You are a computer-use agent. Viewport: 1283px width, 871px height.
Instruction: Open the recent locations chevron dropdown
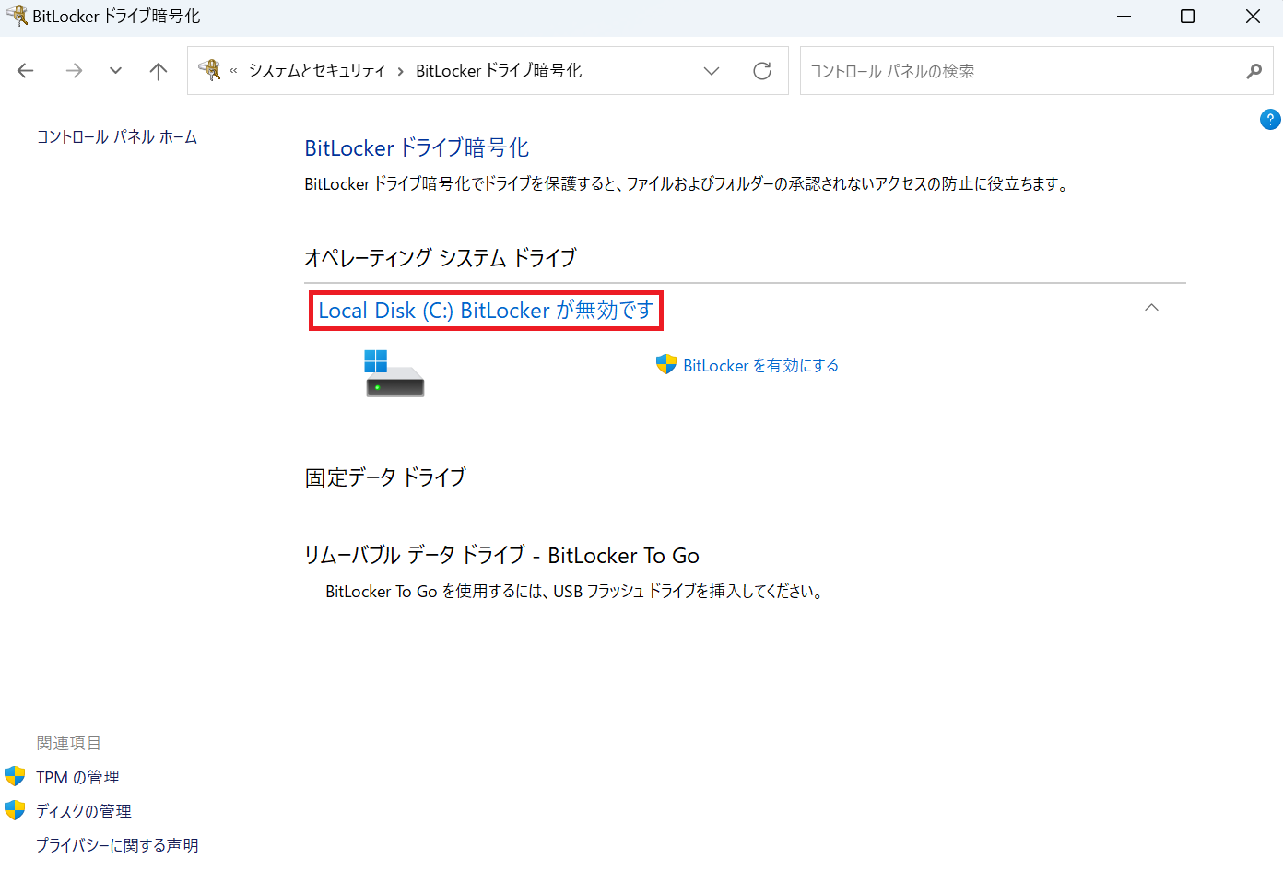tap(115, 71)
